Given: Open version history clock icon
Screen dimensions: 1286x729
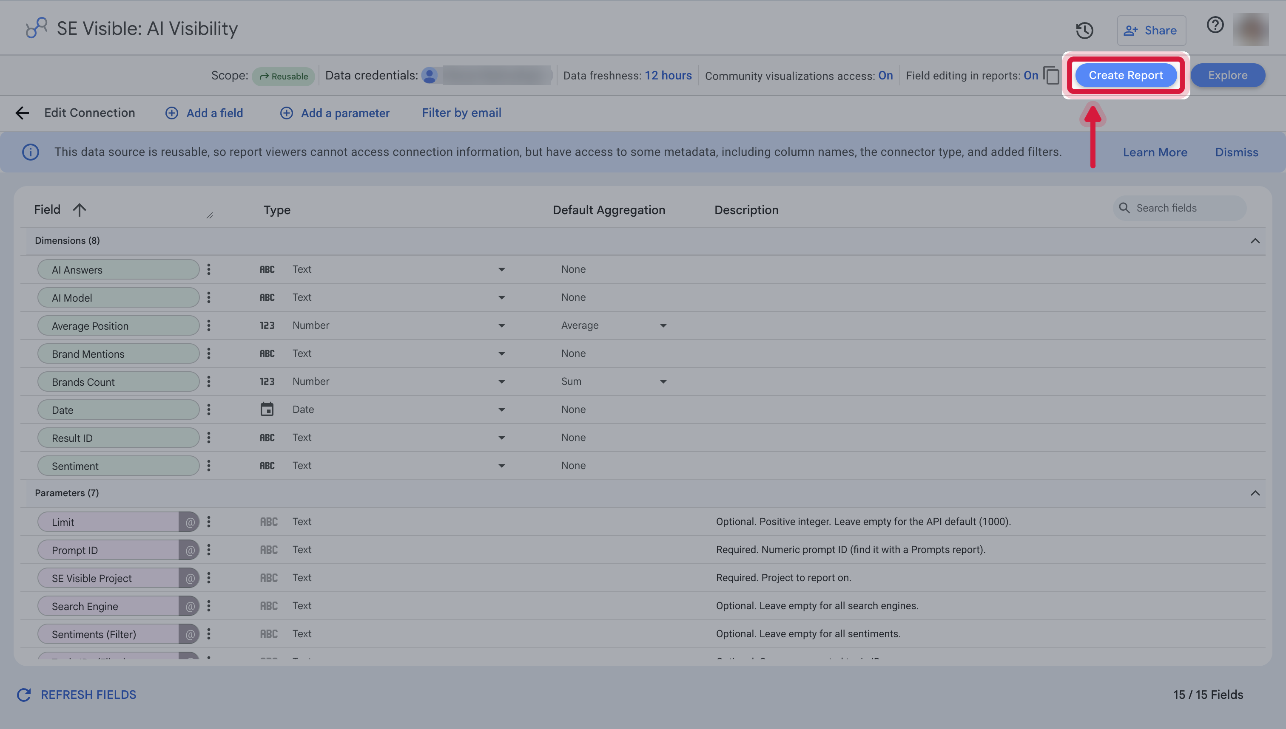Looking at the screenshot, I should click(x=1084, y=31).
